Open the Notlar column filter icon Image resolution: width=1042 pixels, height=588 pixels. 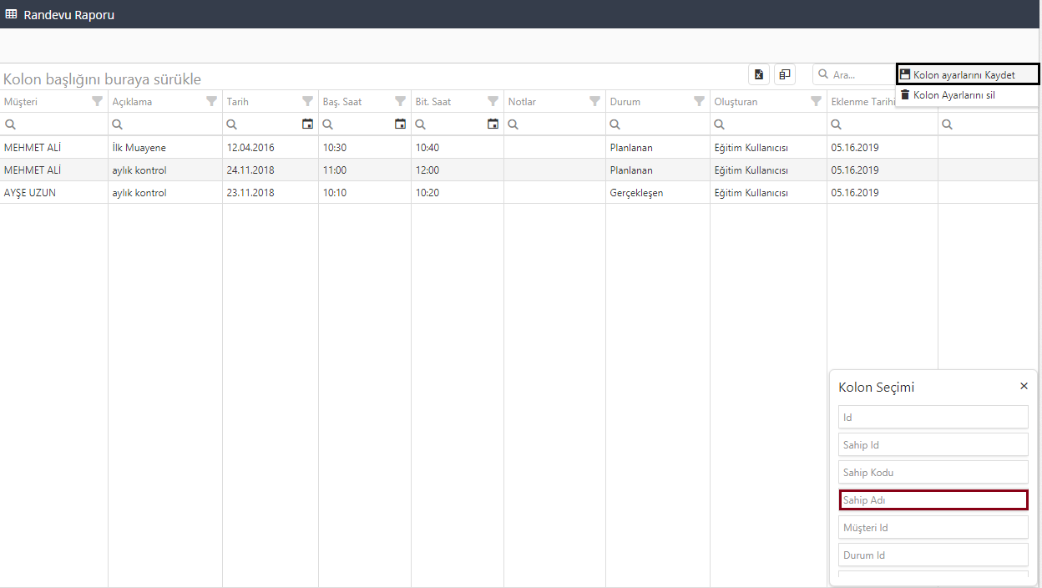click(595, 101)
